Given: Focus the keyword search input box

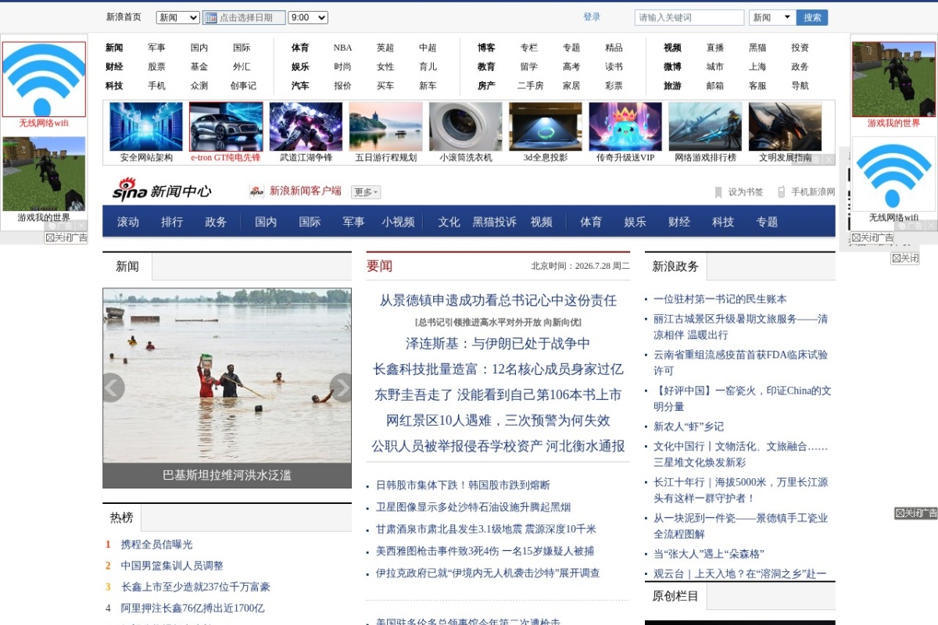Looking at the screenshot, I should coord(689,17).
